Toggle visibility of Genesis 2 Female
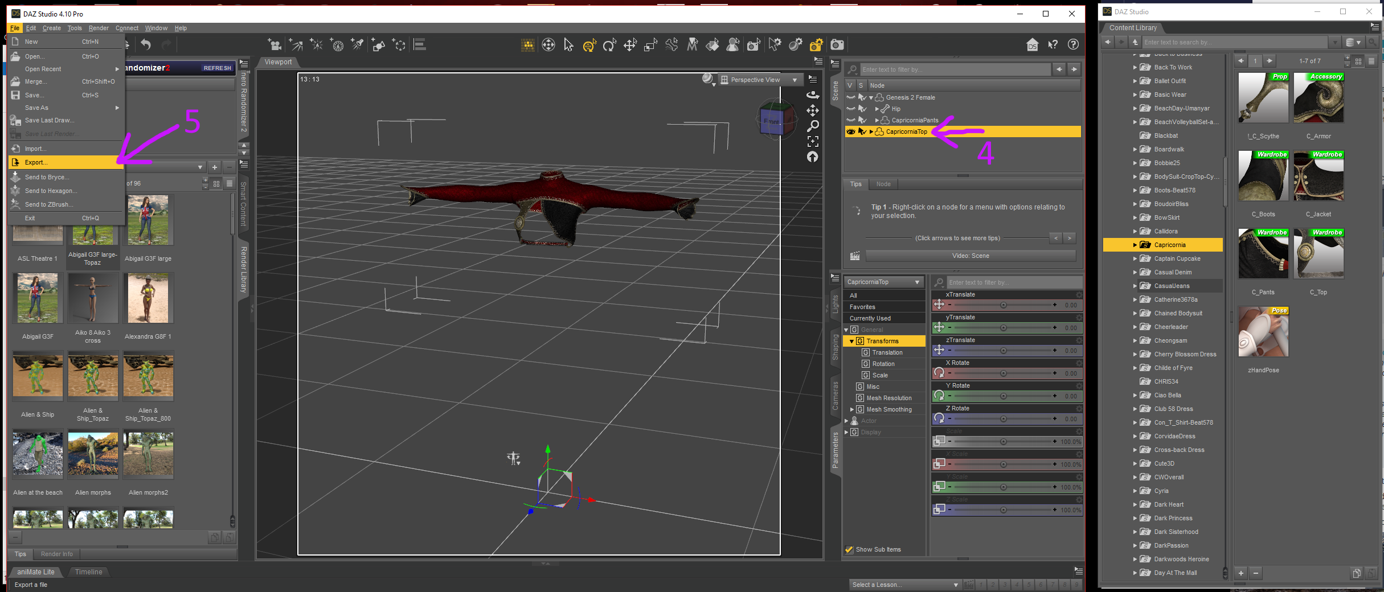This screenshot has width=1384, height=592. (850, 97)
